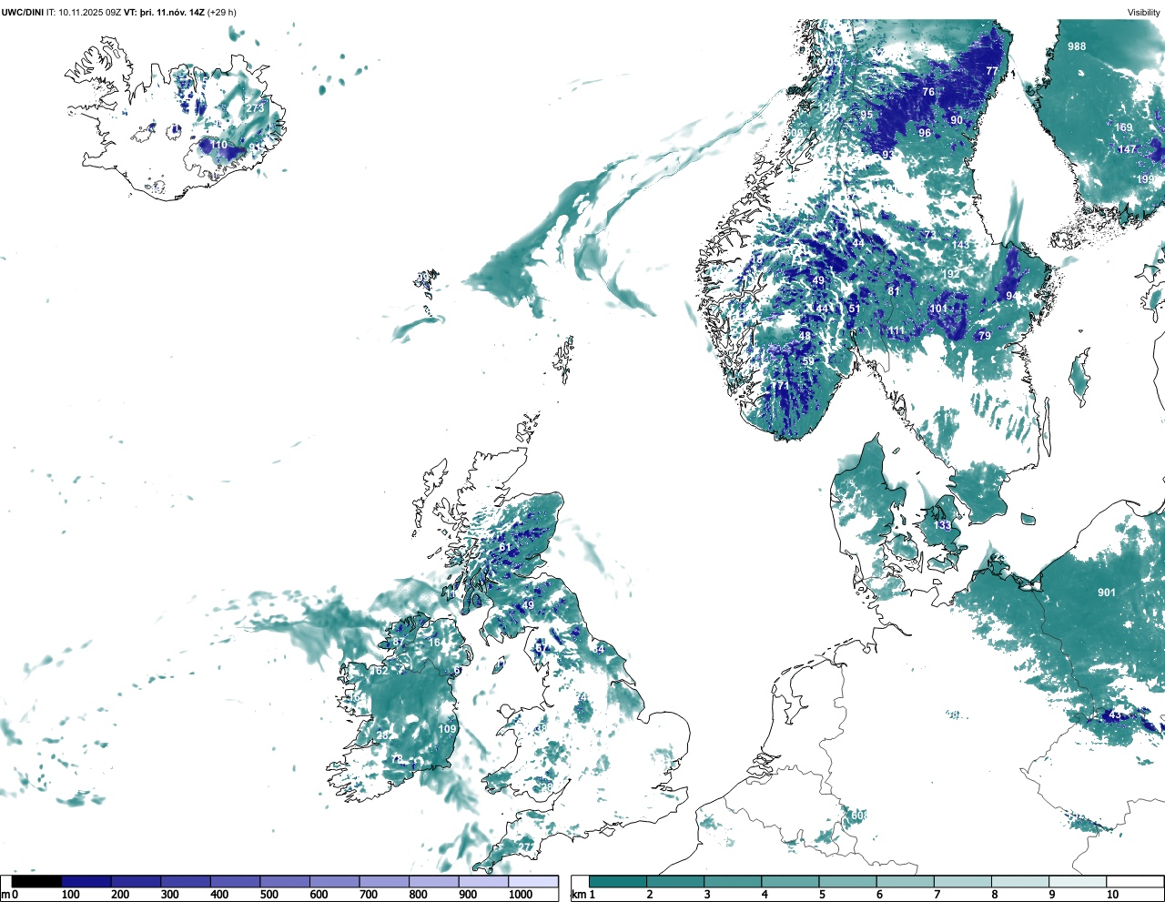Viewport: 1165px width, 902px height.
Task: Click the '96' value in northern Sweden
Action: click(925, 133)
